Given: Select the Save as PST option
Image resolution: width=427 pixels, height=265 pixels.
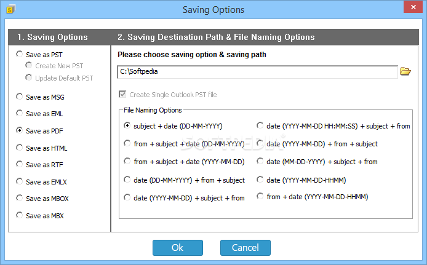Looking at the screenshot, I should click(x=39, y=55).
